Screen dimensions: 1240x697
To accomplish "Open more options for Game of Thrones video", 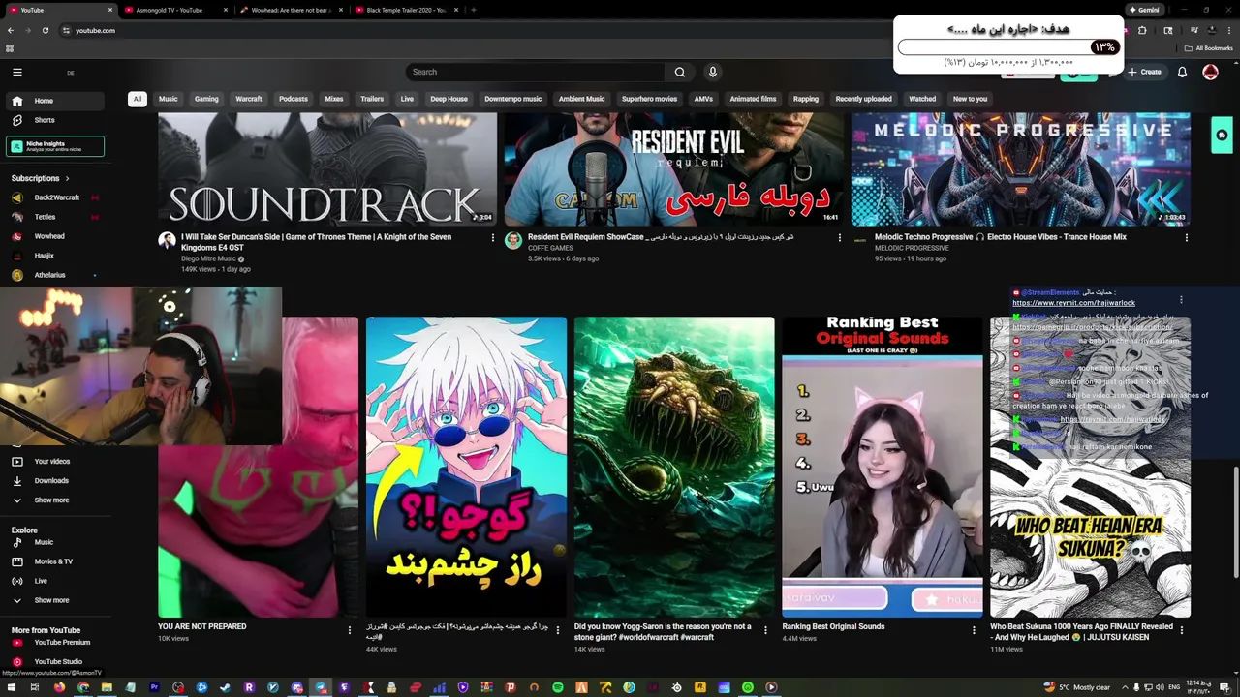I will pyautogui.click(x=492, y=237).
